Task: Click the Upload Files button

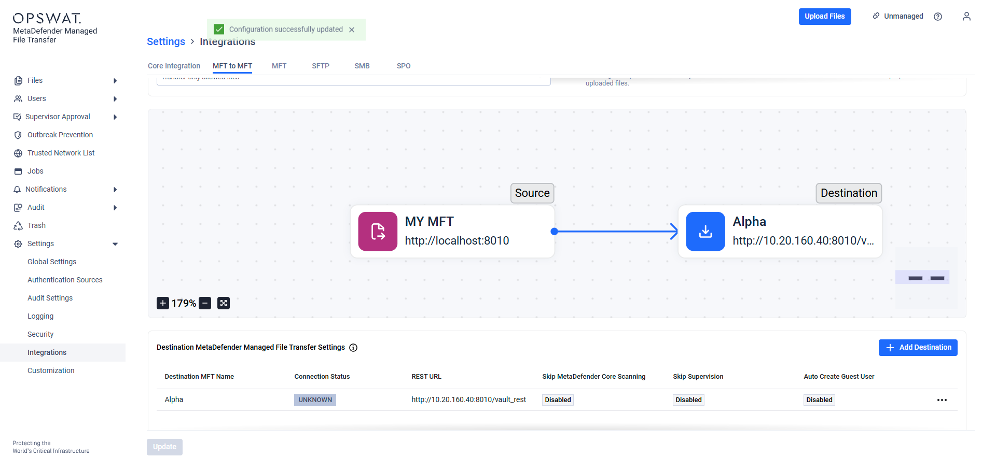Action: point(825,17)
